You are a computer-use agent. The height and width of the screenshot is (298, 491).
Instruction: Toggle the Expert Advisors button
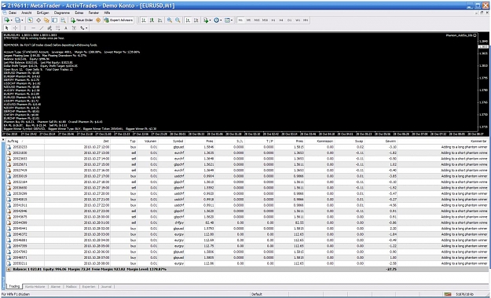(119, 20)
